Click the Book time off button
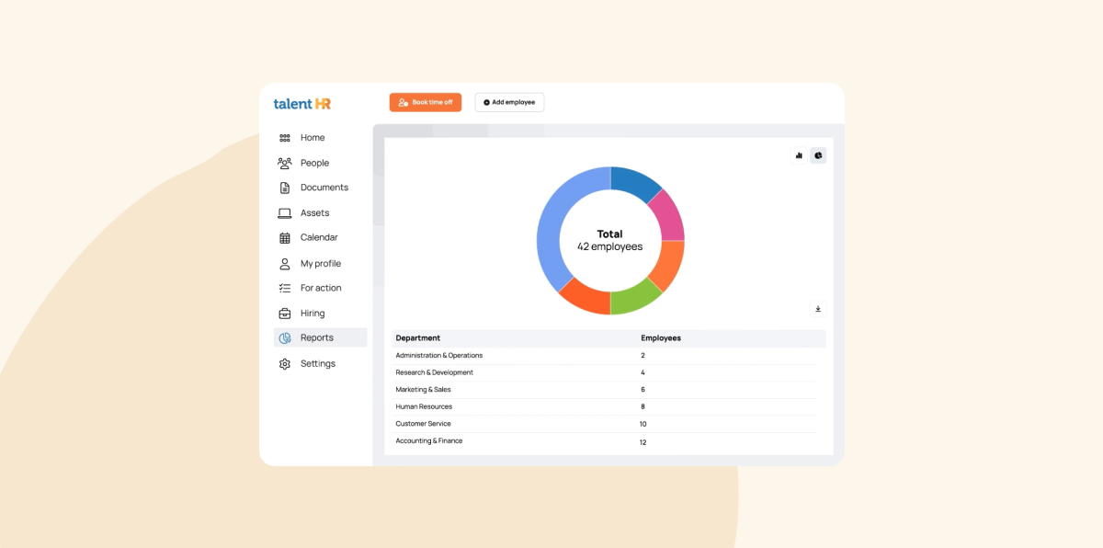Viewport: 1103px width, 548px height. pyautogui.click(x=426, y=102)
